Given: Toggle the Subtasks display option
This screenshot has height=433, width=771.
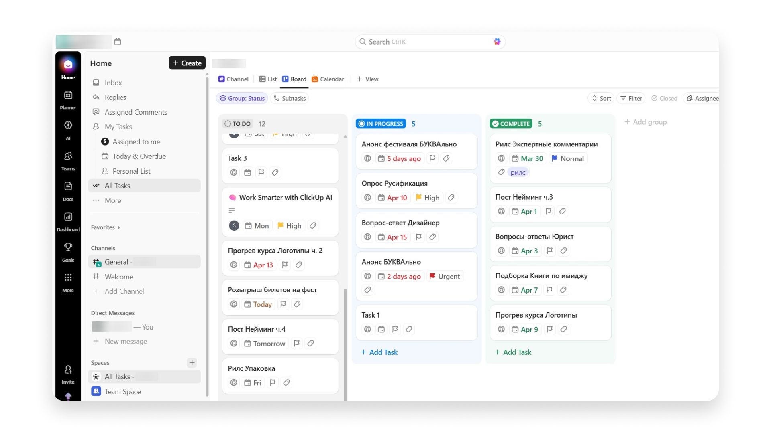Looking at the screenshot, I should pyautogui.click(x=290, y=98).
